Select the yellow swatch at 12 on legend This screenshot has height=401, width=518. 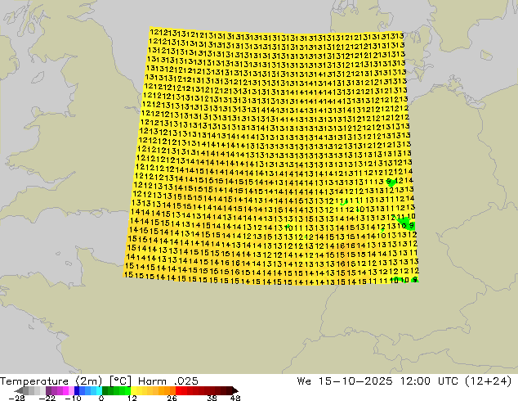pyautogui.click(x=133, y=390)
